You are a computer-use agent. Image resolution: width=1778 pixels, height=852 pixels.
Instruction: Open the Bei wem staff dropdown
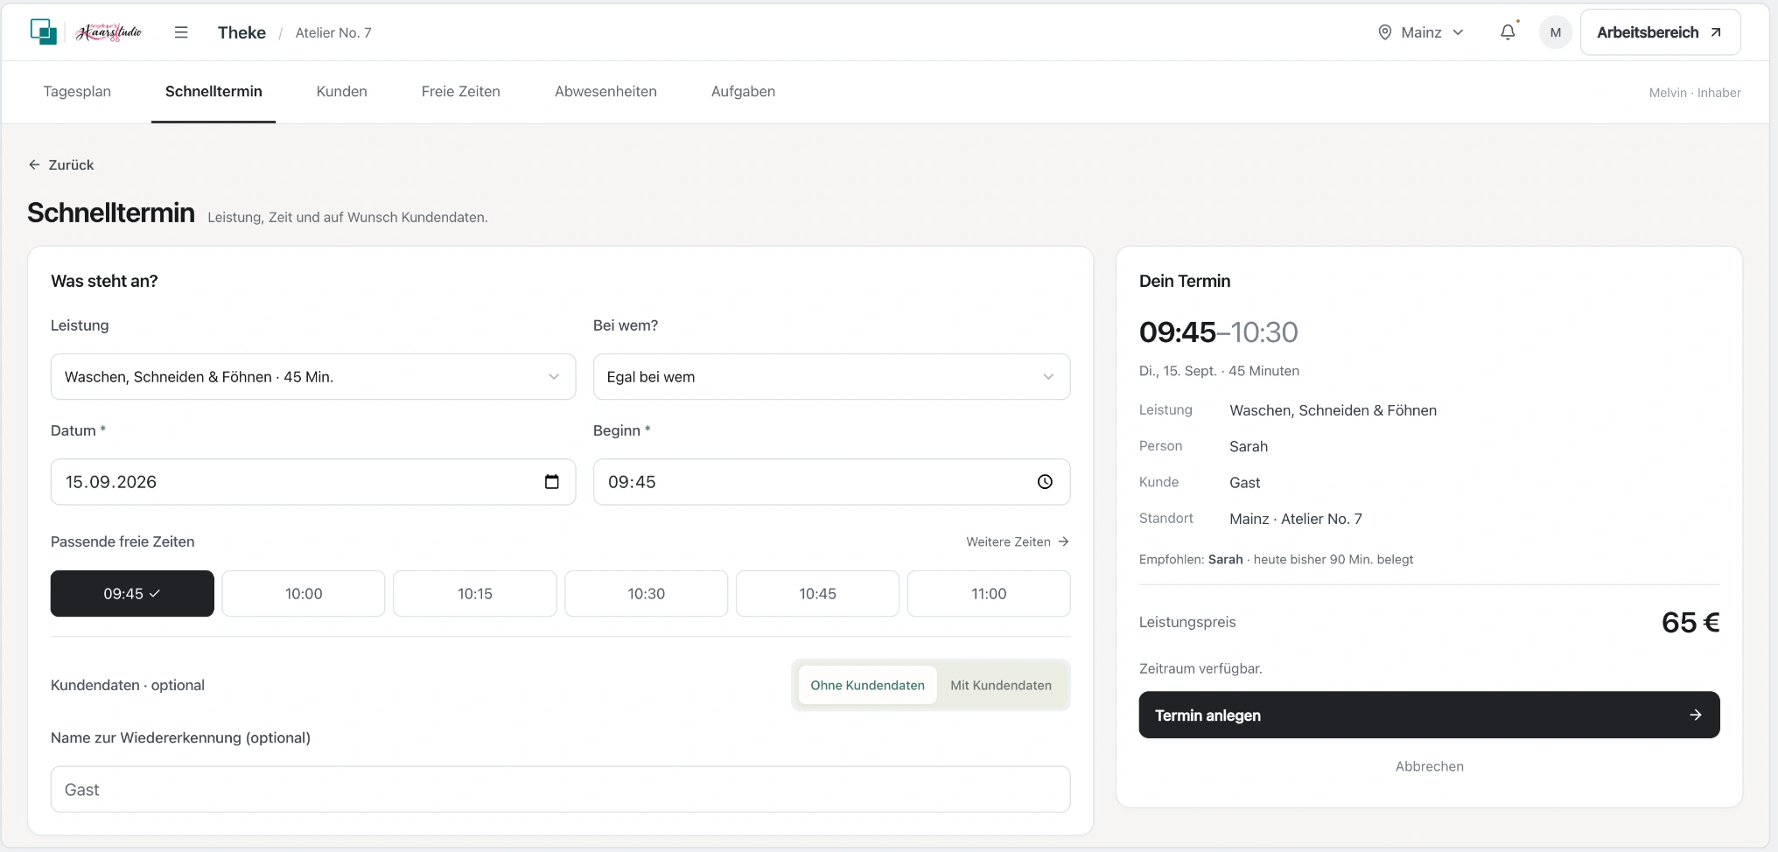831,377
